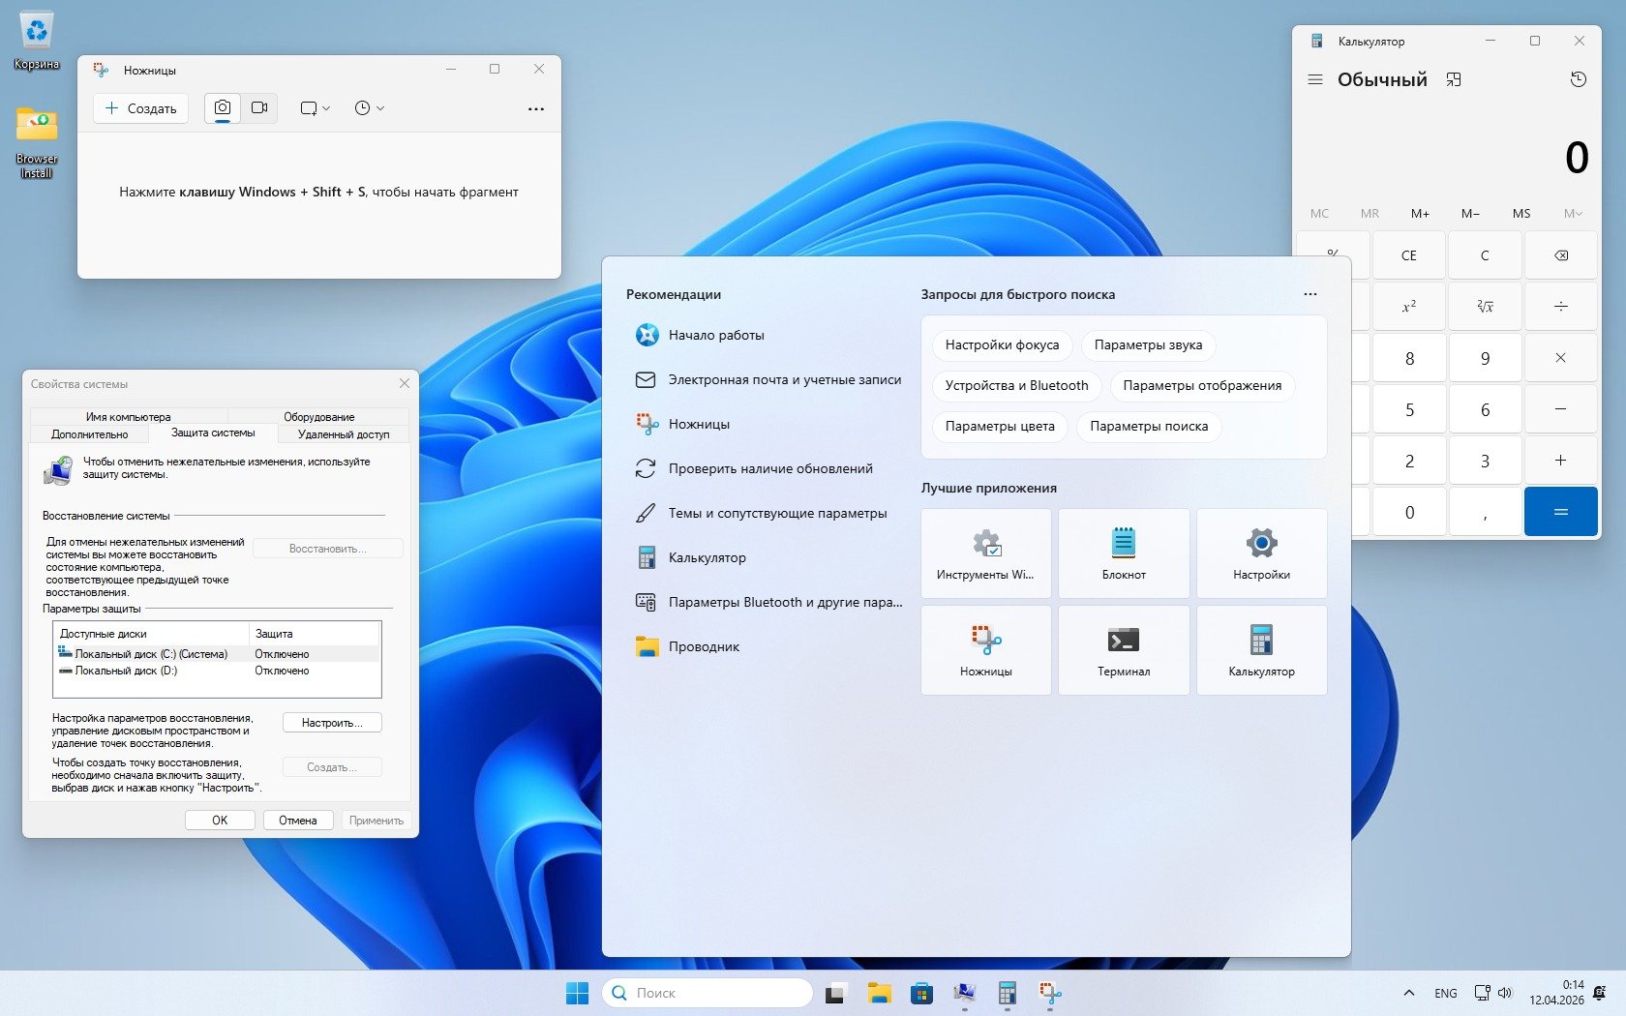This screenshot has width=1626, height=1016.
Task: Launch Notepad (Блокнот) tile
Action: coord(1123,553)
